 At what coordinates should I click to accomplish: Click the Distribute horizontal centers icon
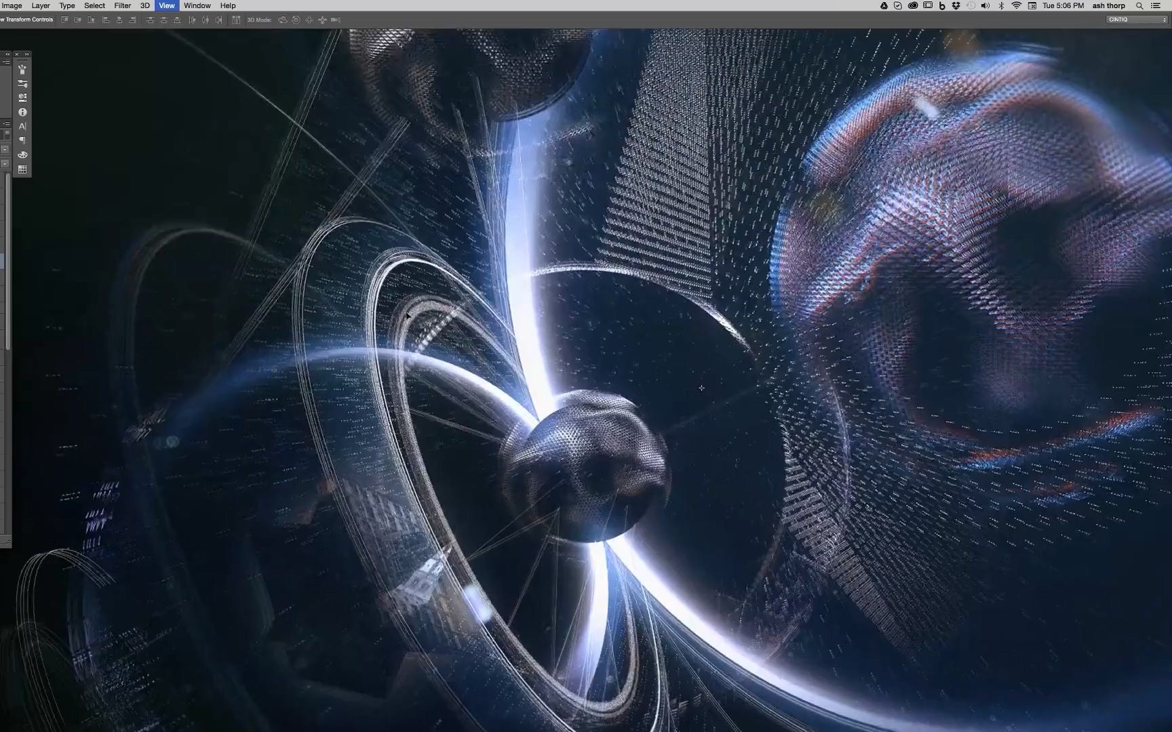pos(206,20)
